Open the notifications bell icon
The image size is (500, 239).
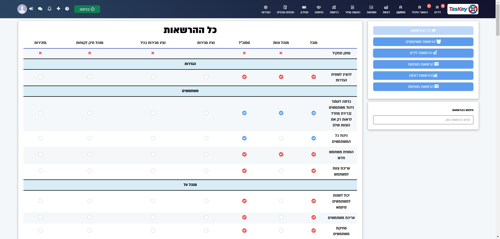pyautogui.click(x=49, y=9)
